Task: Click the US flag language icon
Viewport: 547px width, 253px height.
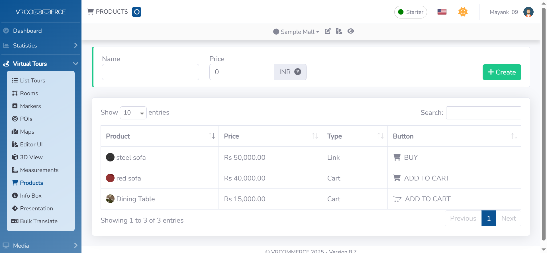Action: point(442,12)
